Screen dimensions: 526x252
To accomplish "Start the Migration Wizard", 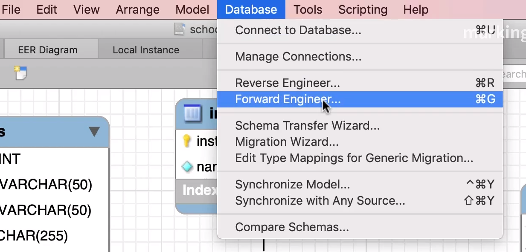I will point(287,142).
